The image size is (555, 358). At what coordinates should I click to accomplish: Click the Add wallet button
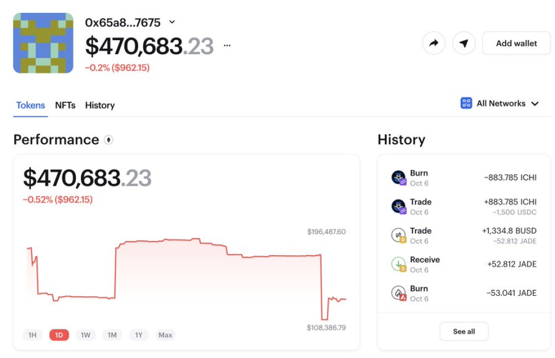click(x=517, y=43)
